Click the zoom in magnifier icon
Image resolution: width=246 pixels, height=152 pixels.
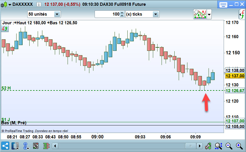tap(239, 146)
